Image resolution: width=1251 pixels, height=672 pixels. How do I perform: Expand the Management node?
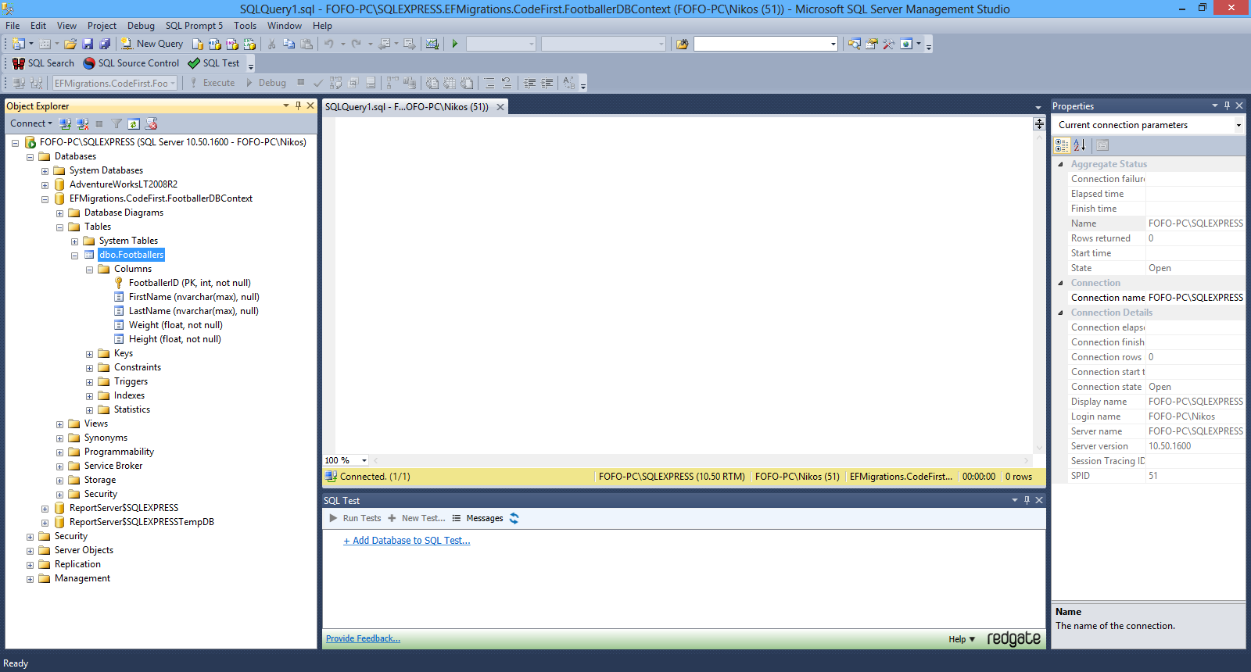[30, 579]
